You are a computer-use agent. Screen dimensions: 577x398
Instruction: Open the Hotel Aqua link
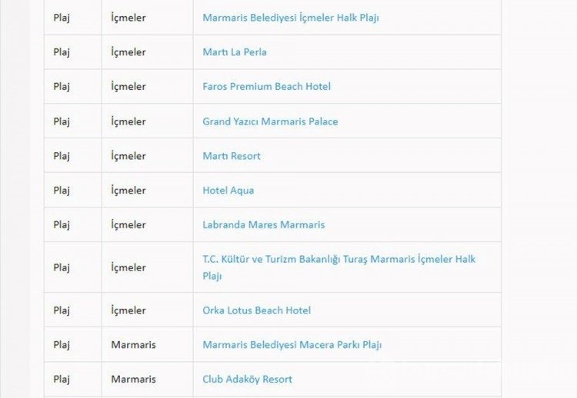tap(228, 191)
